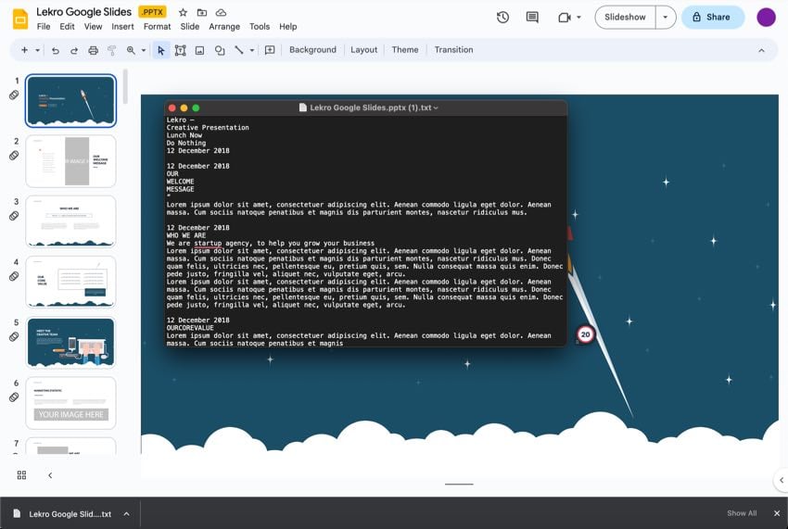Screen dimensions: 788x529
Task: Click the Background button in toolbar
Action: coord(312,50)
